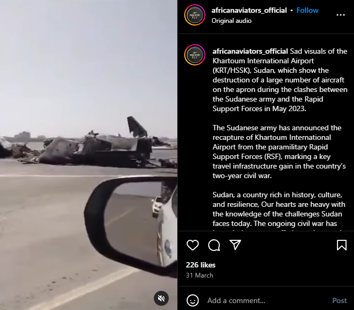The height and width of the screenshot is (310, 354).
Task: Open Original audio link
Action: tap(232, 21)
